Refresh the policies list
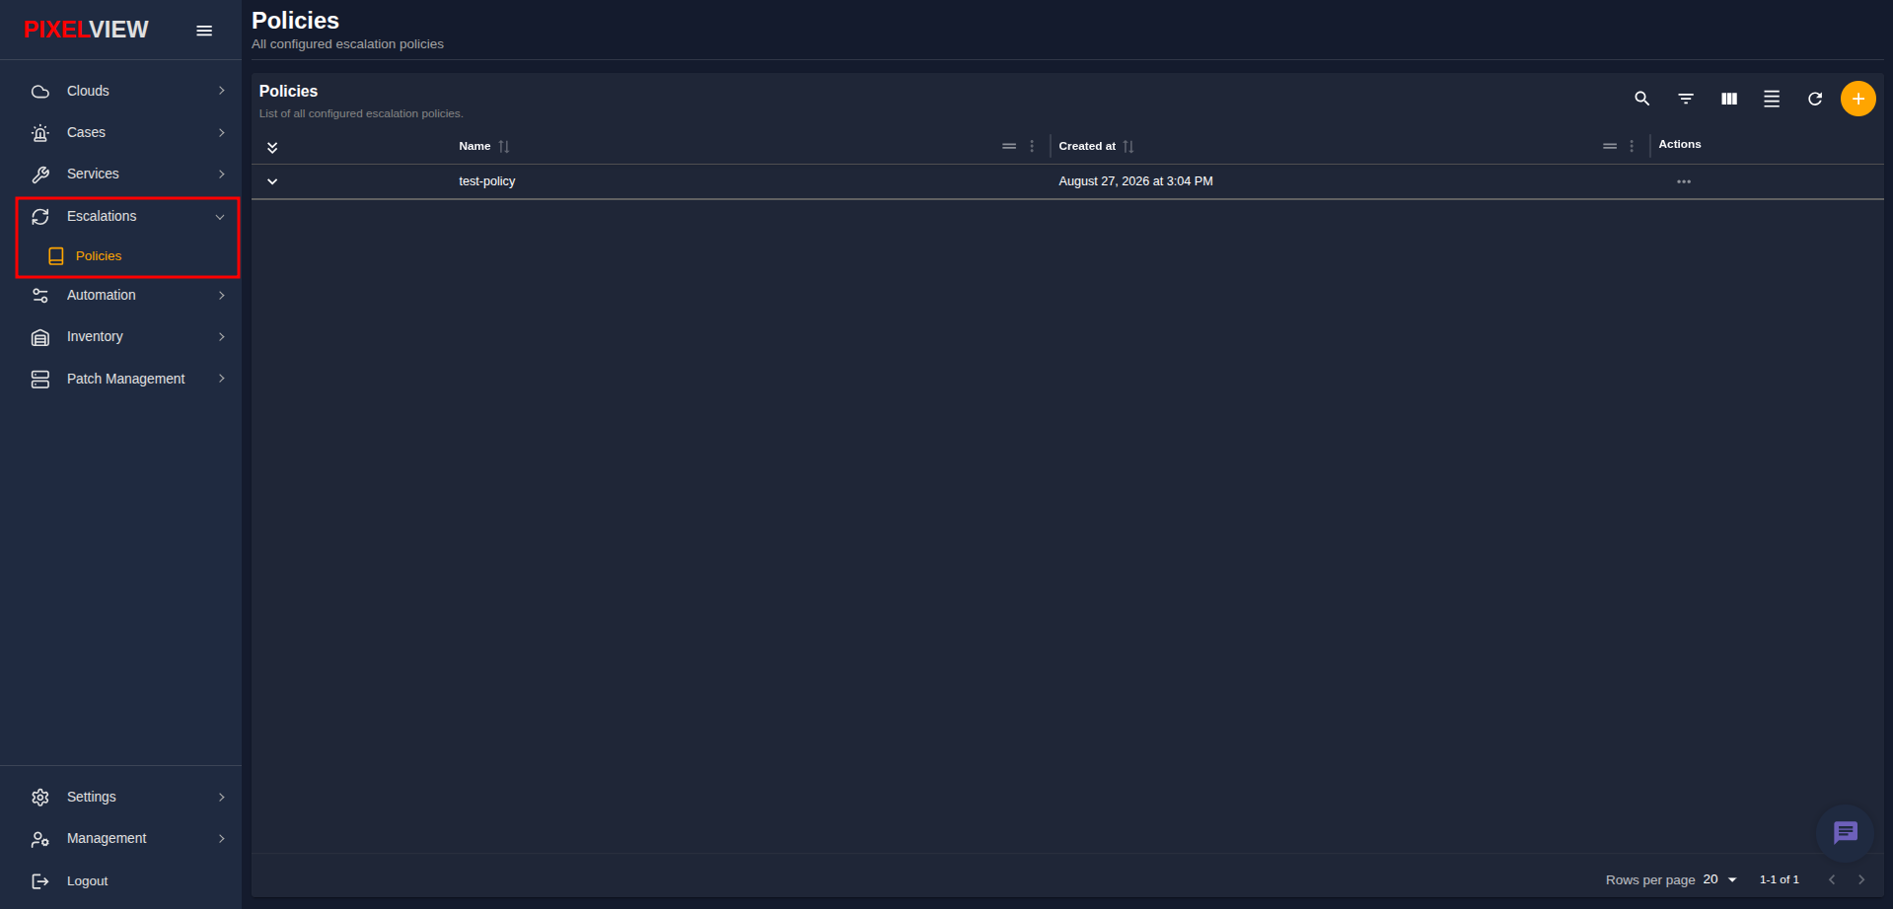This screenshot has width=1893, height=909. (1815, 99)
